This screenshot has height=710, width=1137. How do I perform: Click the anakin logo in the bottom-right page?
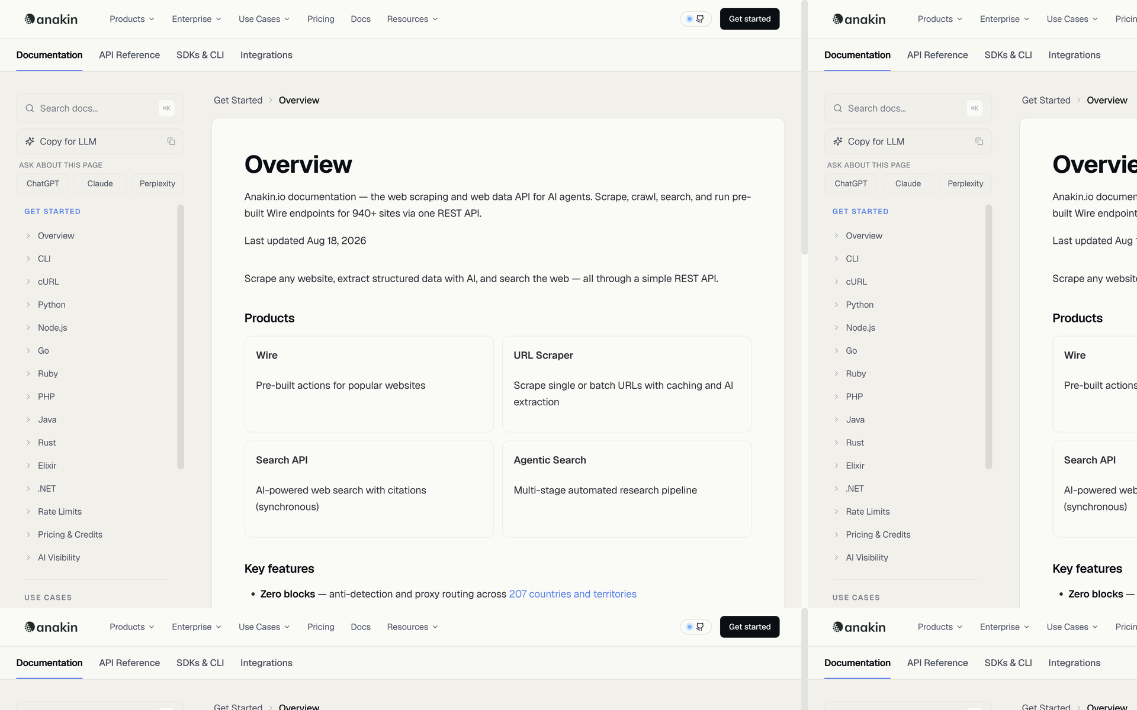click(x=859, y=627)
